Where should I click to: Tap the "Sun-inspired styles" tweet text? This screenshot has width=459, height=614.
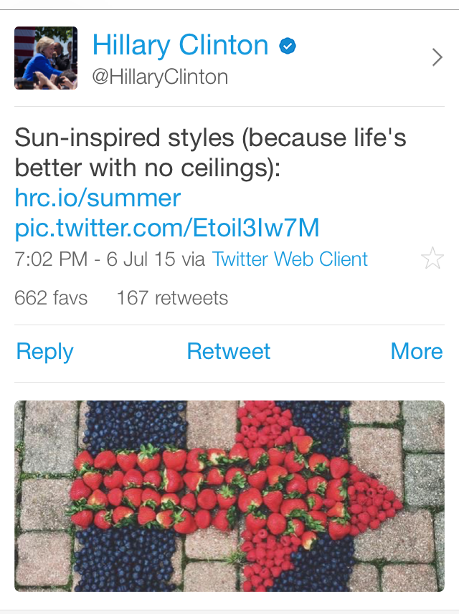click(210, 138)
